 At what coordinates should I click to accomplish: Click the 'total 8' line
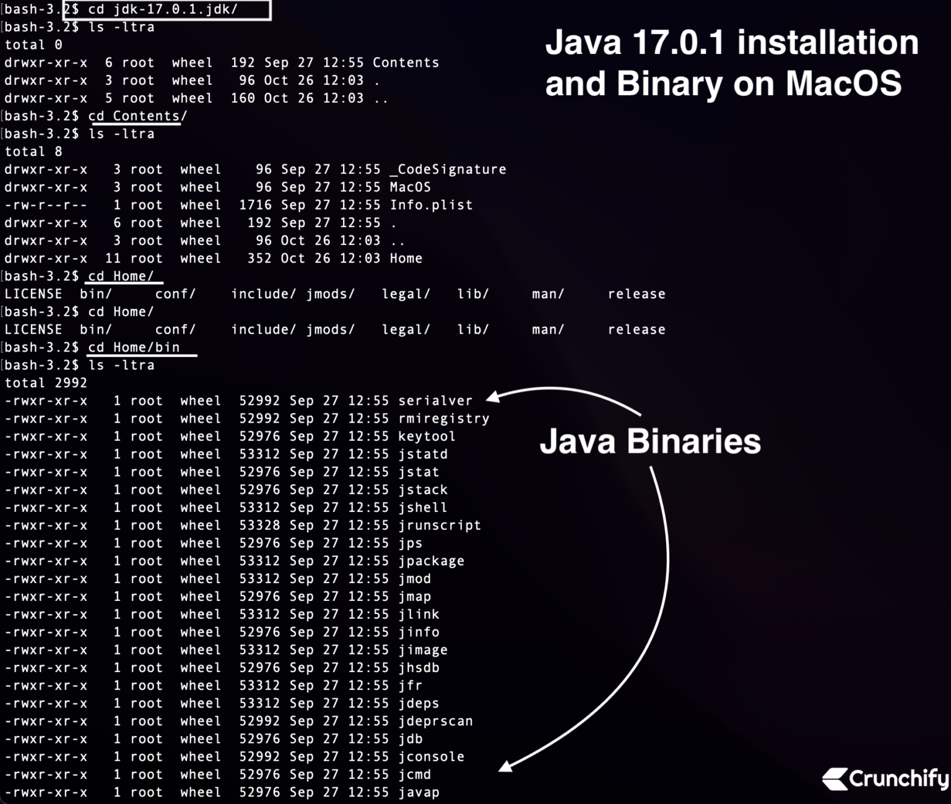[33, 152]
